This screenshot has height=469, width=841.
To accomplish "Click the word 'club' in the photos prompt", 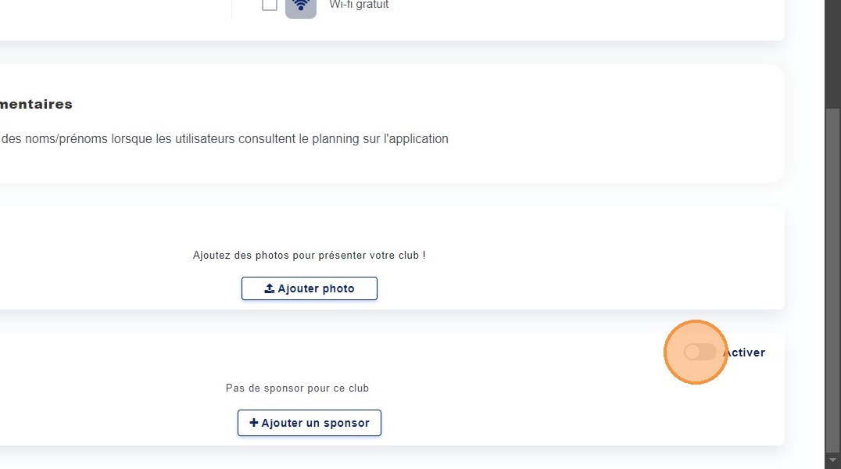I will [x=406, y=255].
